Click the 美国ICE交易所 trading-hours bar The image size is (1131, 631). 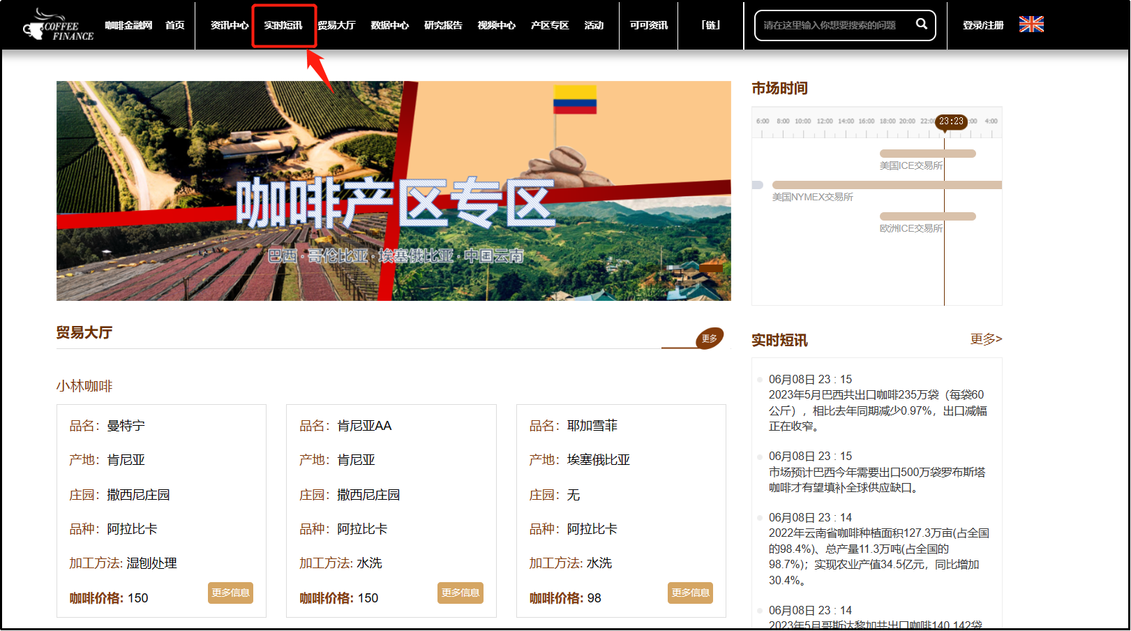click(928, 154)
